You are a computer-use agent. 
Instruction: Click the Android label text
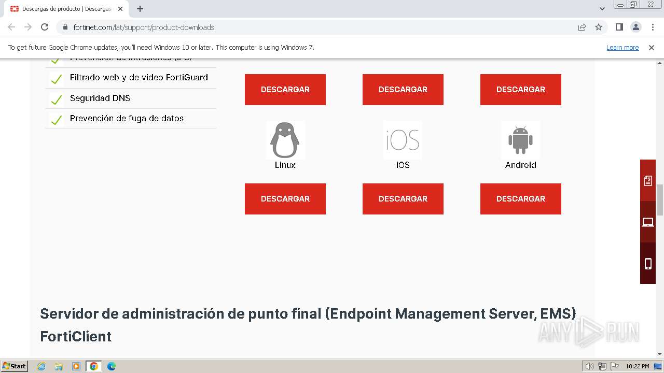[x=521, y=165]
